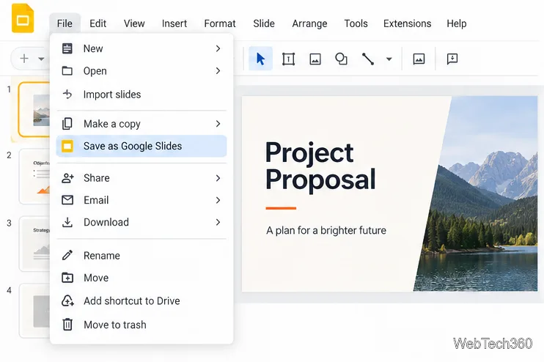The image size is (544, 362).
Task: Open the Format menu
Action: click(x=220, y=23)
